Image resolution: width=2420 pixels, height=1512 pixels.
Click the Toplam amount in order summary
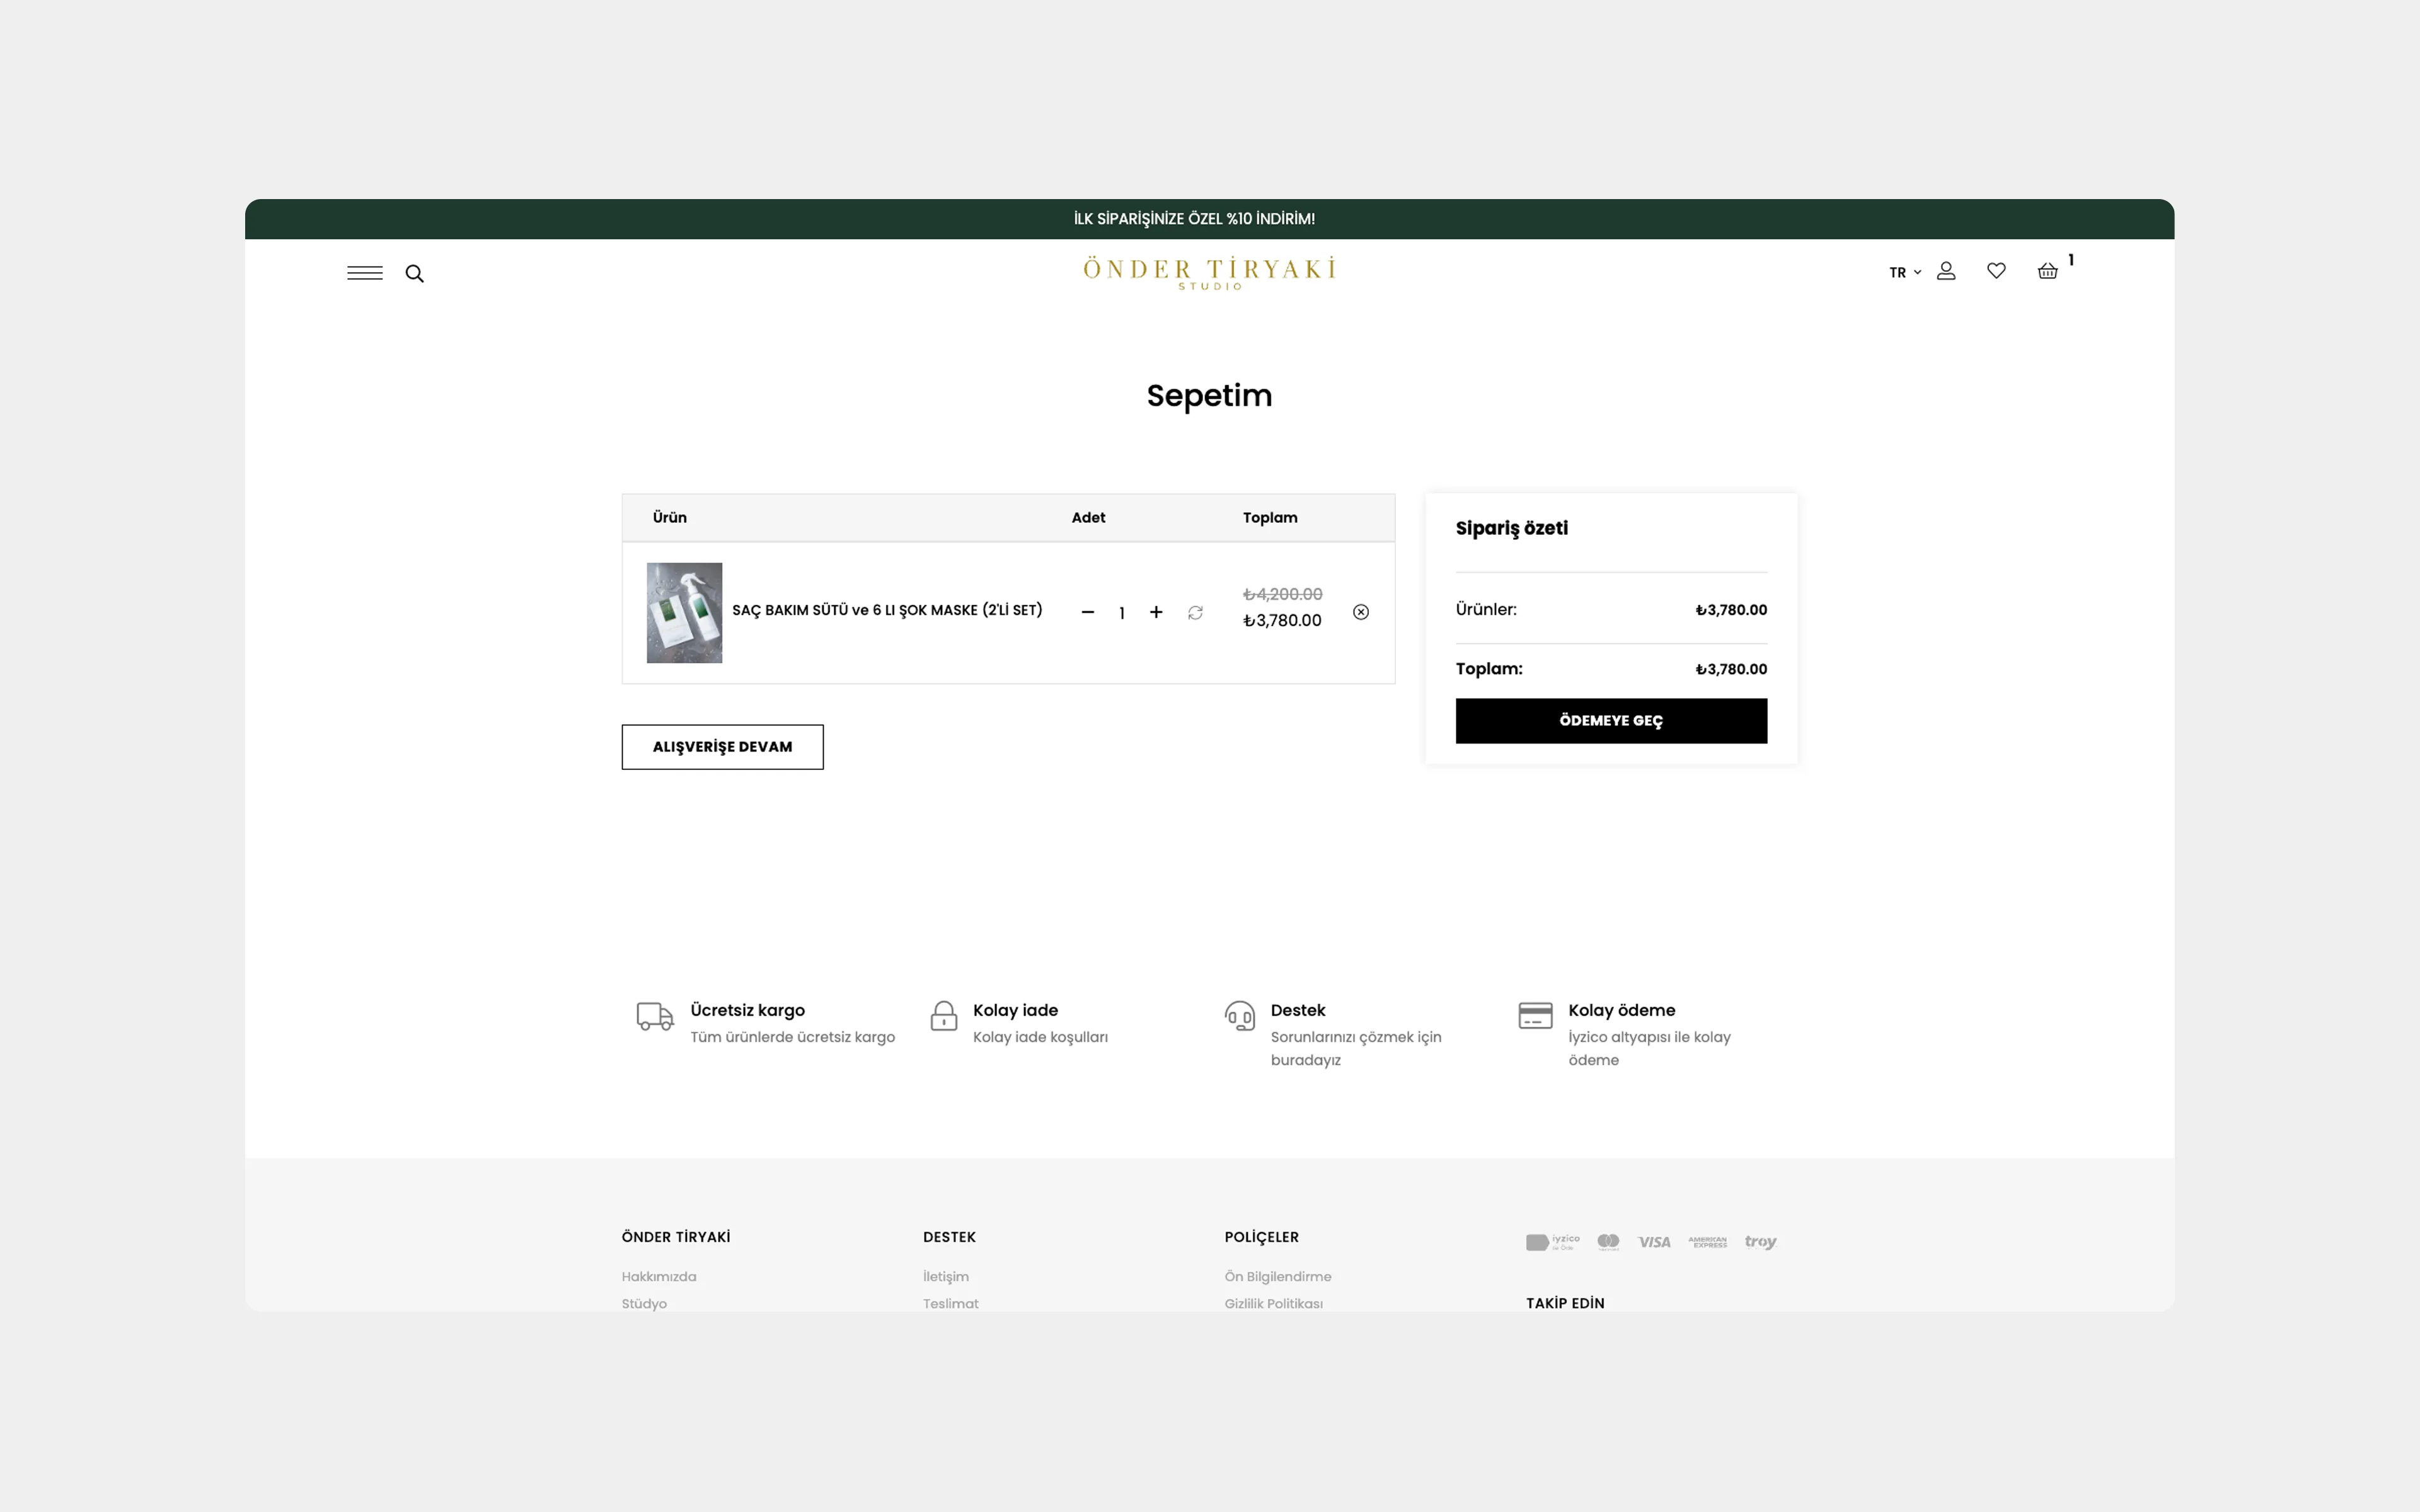point(1731,669)
